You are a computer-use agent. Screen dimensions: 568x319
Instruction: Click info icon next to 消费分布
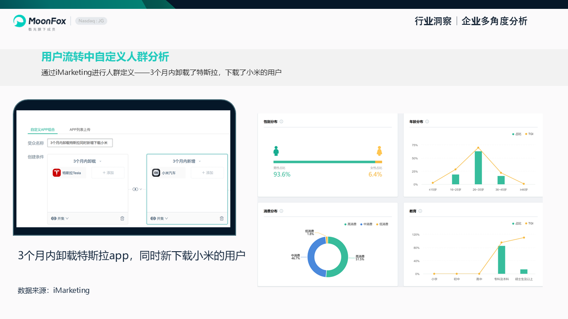pos(281,211)
